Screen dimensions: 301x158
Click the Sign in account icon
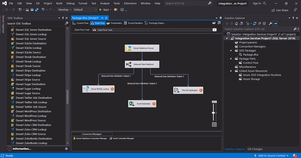pyautogui.click(x=264, y=3)
